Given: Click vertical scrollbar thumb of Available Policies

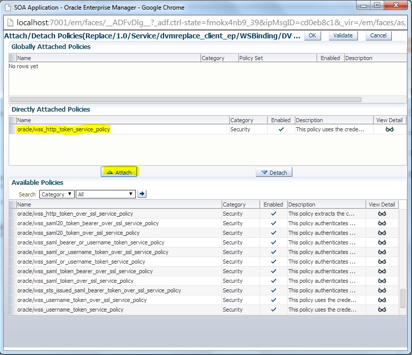Looking at the screenshot, I should click(x=402, y=298).
